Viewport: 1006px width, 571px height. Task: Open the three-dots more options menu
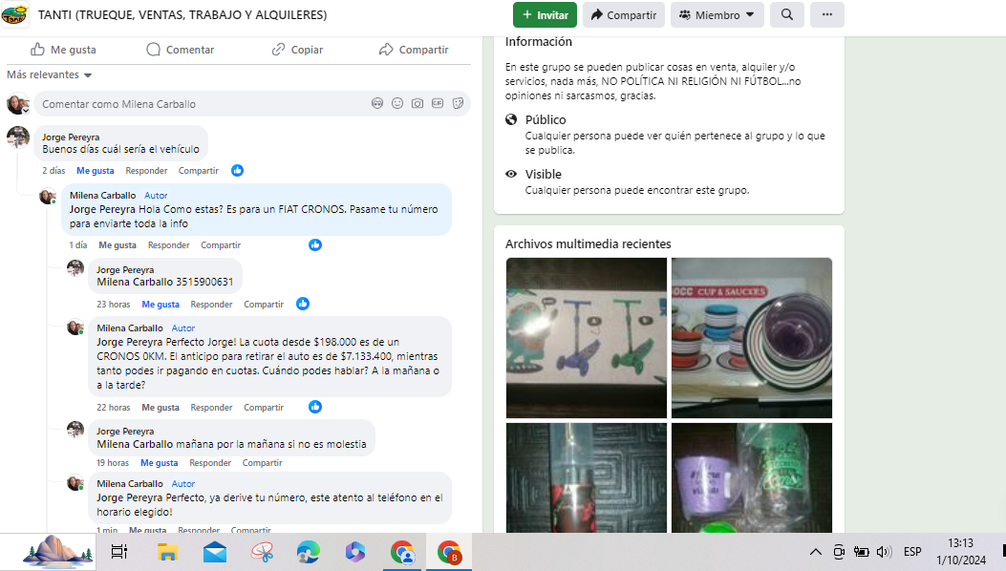tap(826, 15)
